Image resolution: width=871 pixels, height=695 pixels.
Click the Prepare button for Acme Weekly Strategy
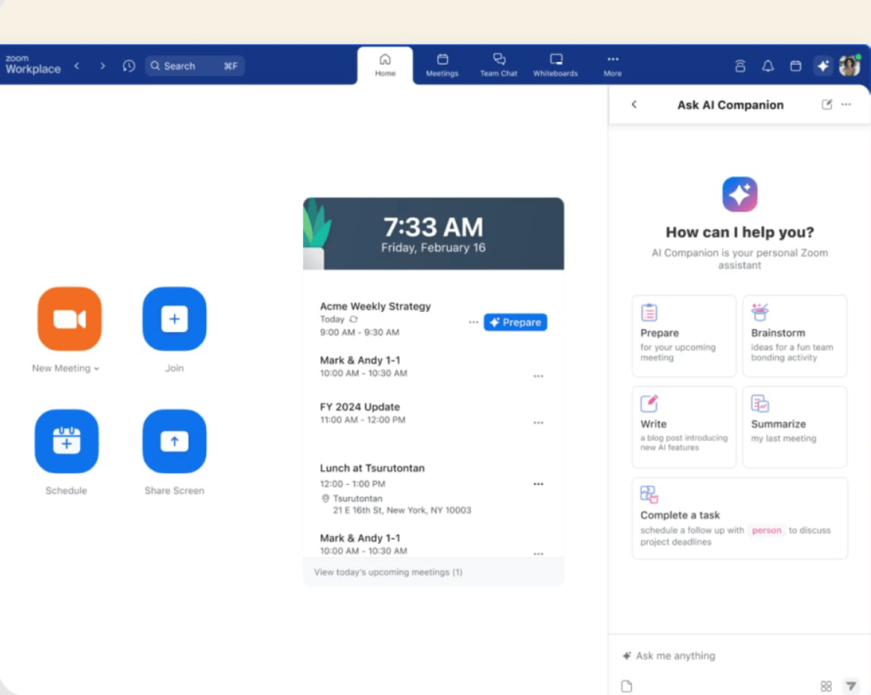tap(515, 322)
